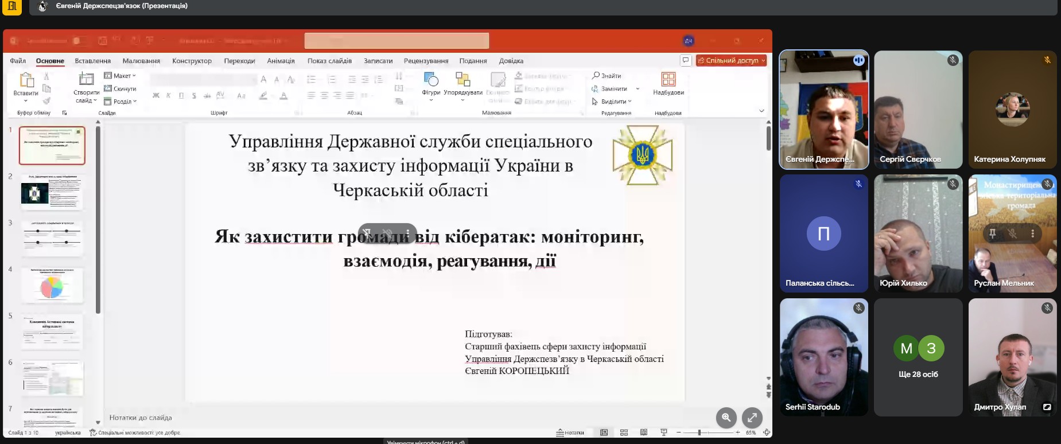The image size is (1061, 444).
Task: Toggle the Нотатки notes pane
Action: click(x=570, y=433)
